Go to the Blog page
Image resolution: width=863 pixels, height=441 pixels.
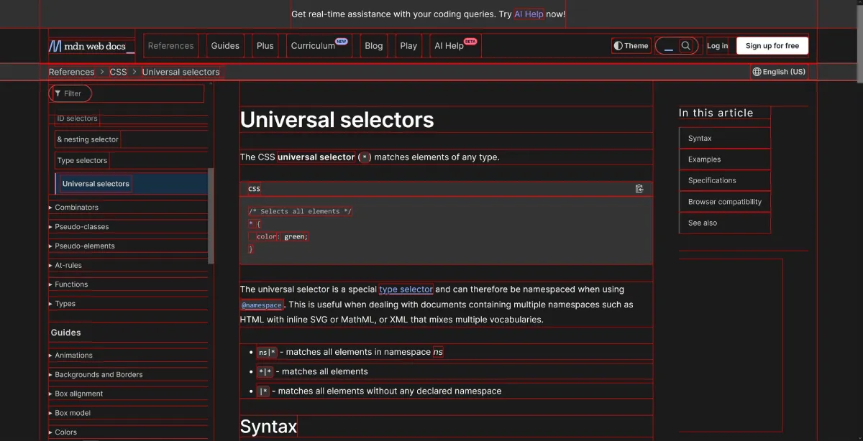374,46
